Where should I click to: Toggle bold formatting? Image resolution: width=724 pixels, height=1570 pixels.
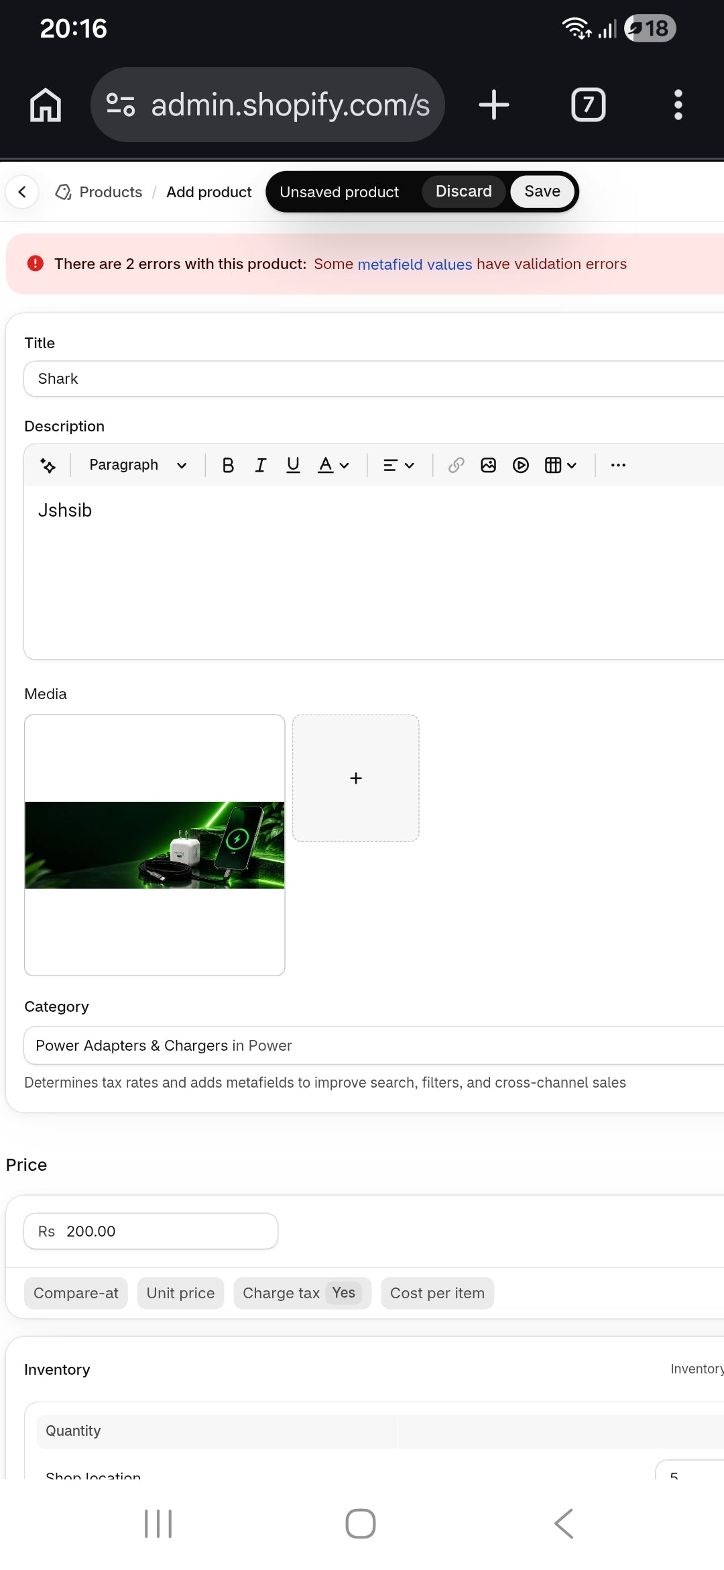[228, 465]
